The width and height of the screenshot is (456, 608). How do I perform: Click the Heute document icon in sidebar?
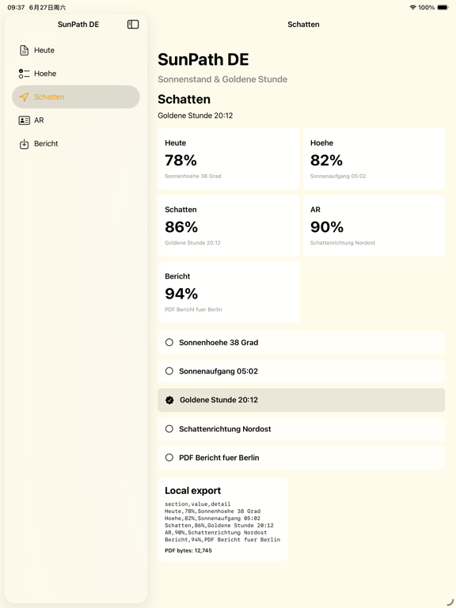coord(24,51)
